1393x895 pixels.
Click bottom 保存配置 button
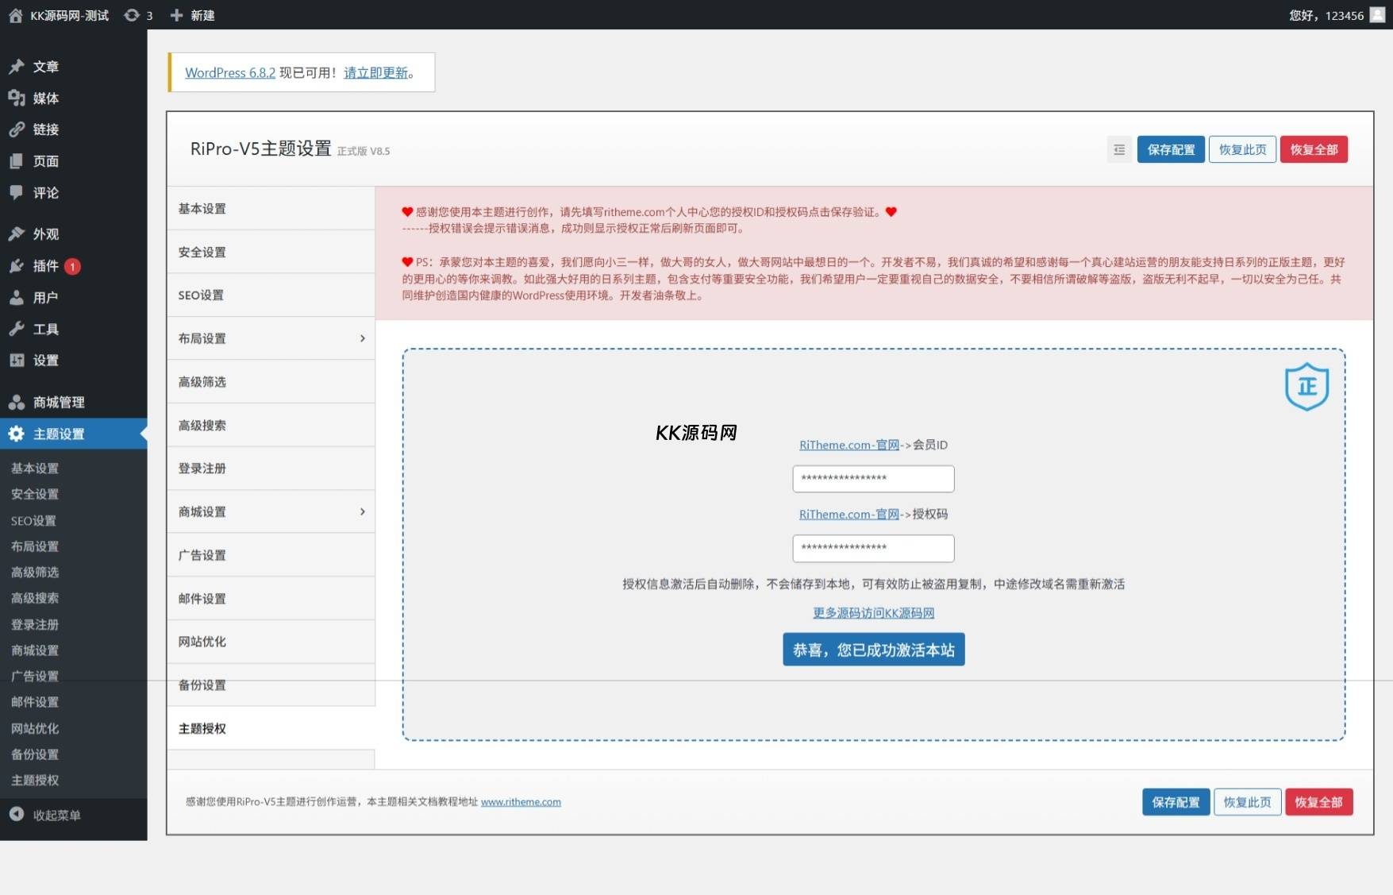tap(1176, 802)
